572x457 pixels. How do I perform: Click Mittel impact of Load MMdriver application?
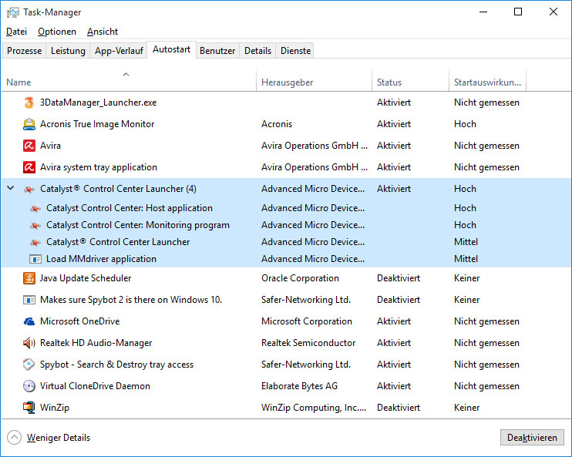pyautogui.click(x=466, y=259)
